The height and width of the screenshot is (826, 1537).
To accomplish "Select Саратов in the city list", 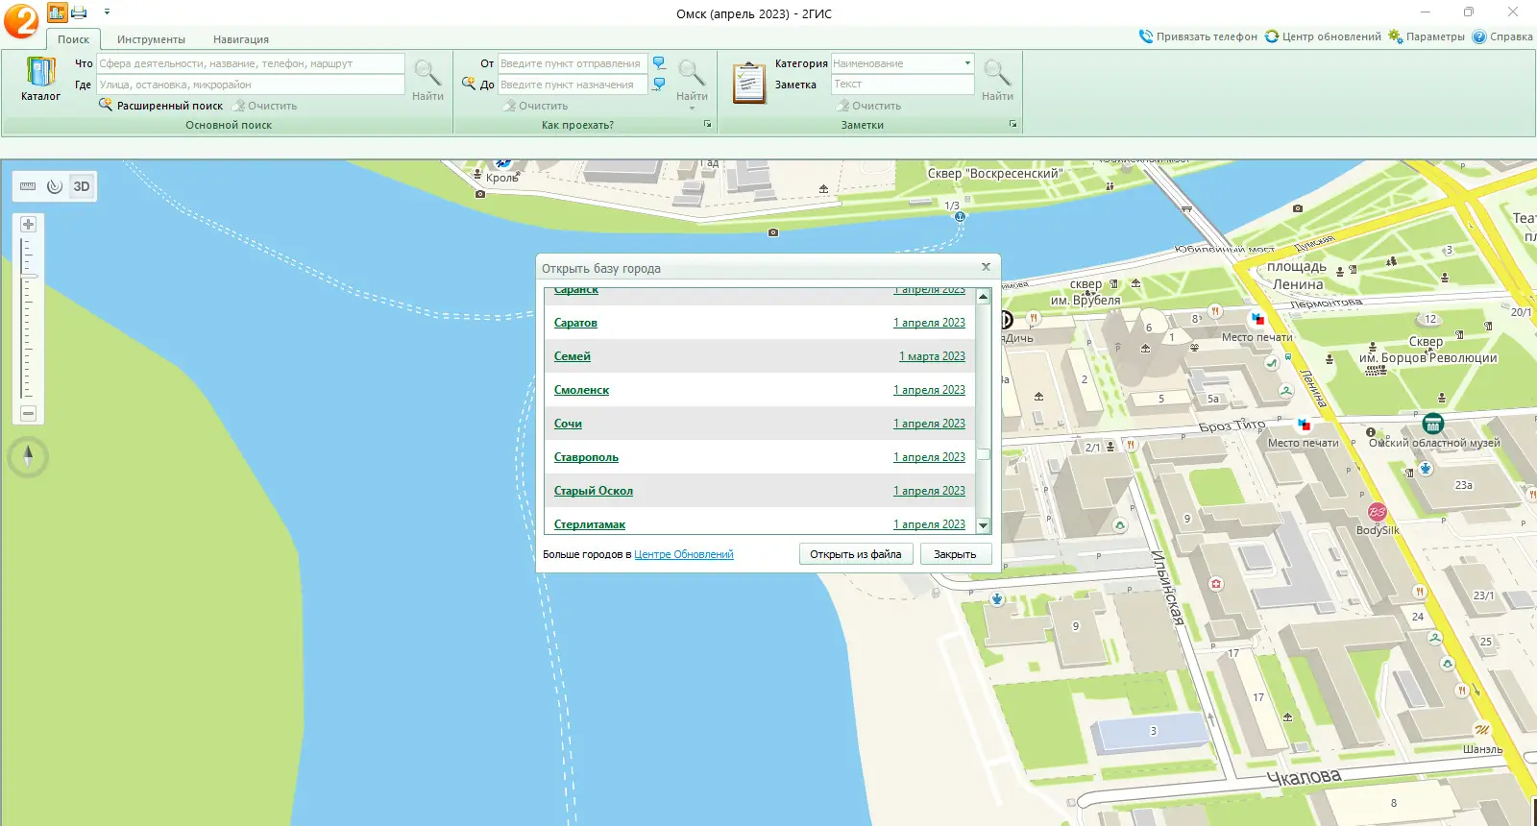I will click(x=575, y=323).
